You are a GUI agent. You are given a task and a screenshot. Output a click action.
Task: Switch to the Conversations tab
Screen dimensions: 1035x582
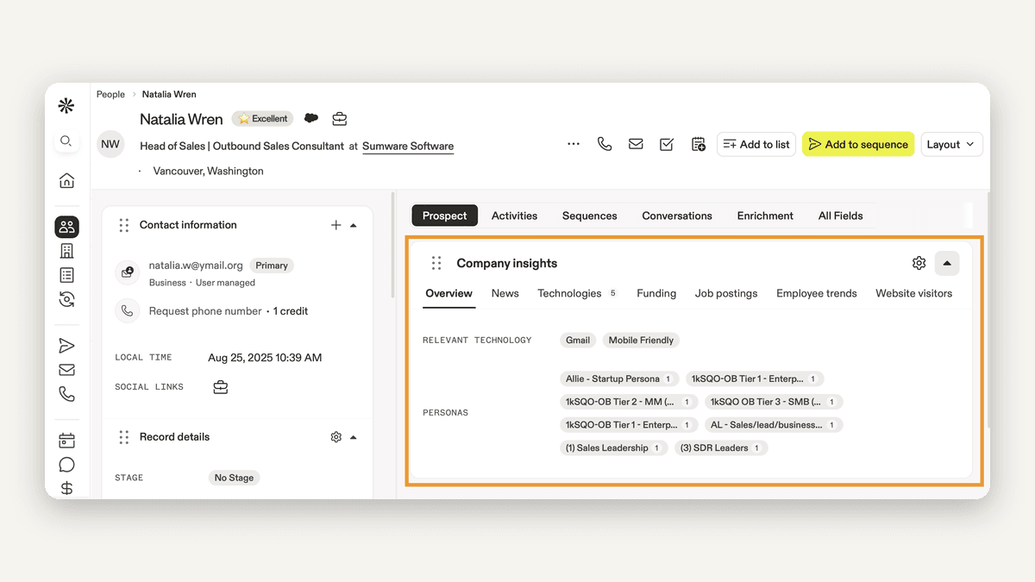677,216
